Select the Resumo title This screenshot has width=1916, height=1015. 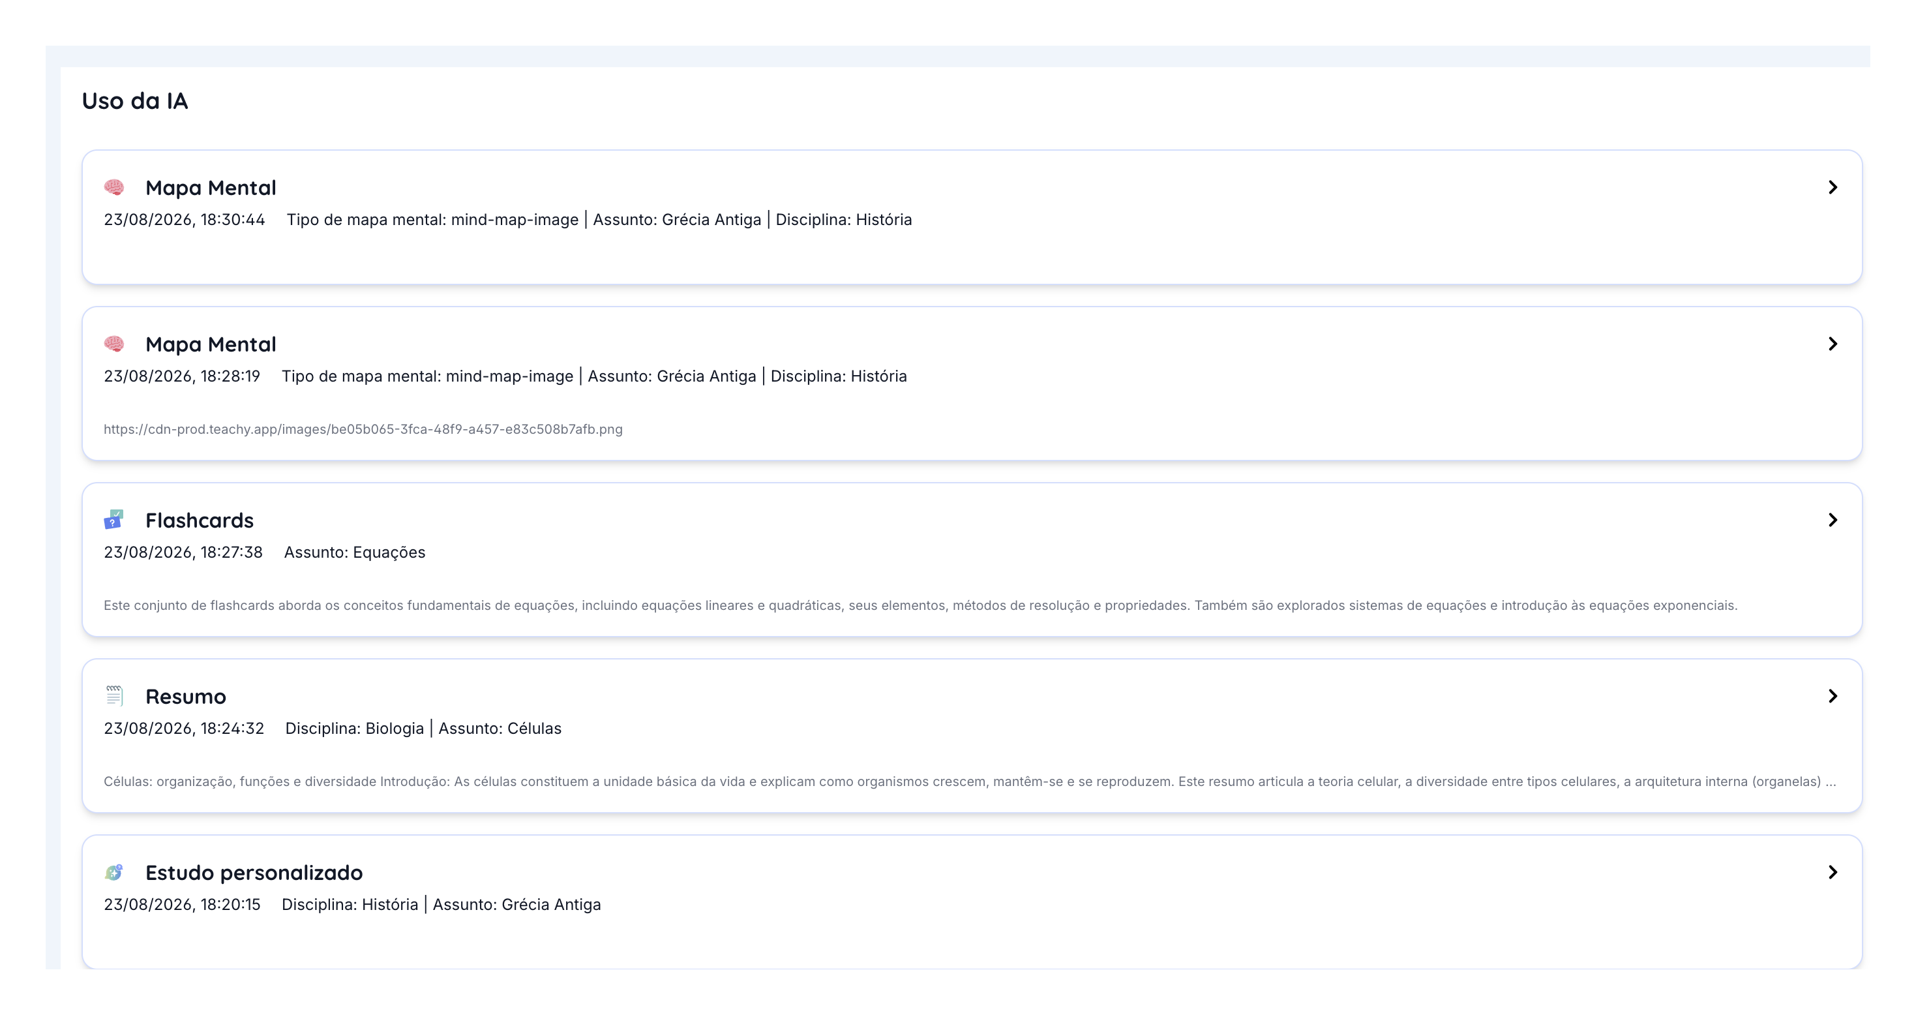(x=185, y=697)
